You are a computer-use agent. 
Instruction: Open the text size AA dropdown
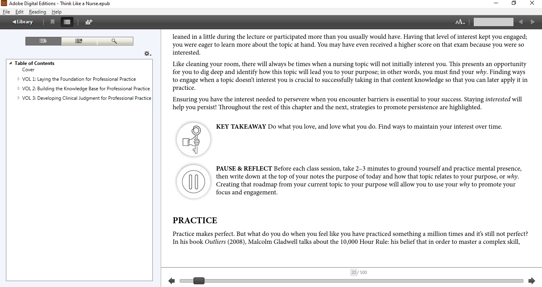[460, 22]
